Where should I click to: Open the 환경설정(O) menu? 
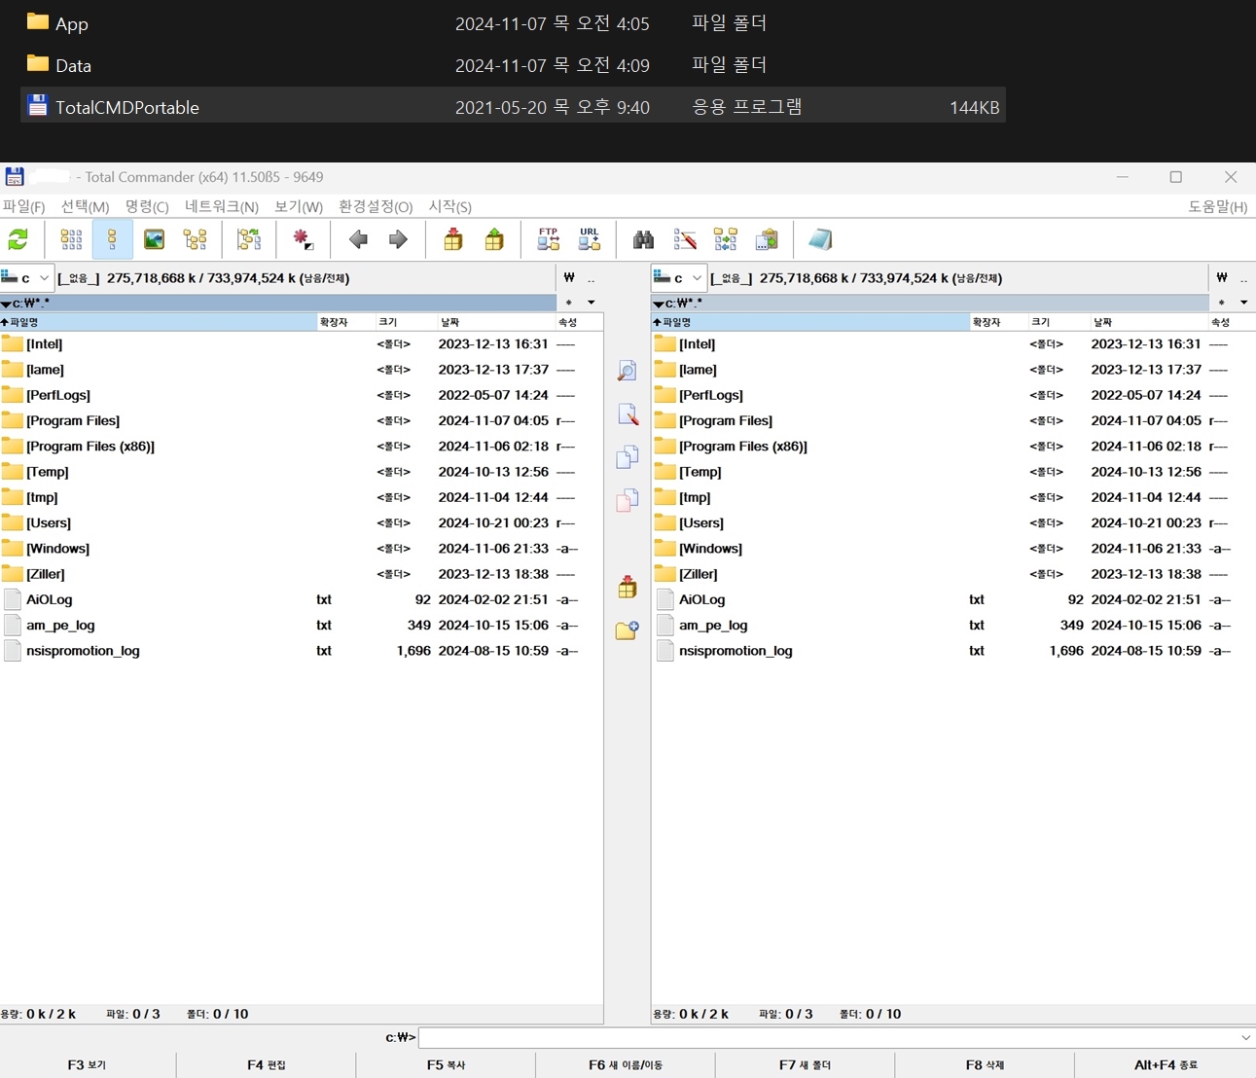tap(376, 206)
